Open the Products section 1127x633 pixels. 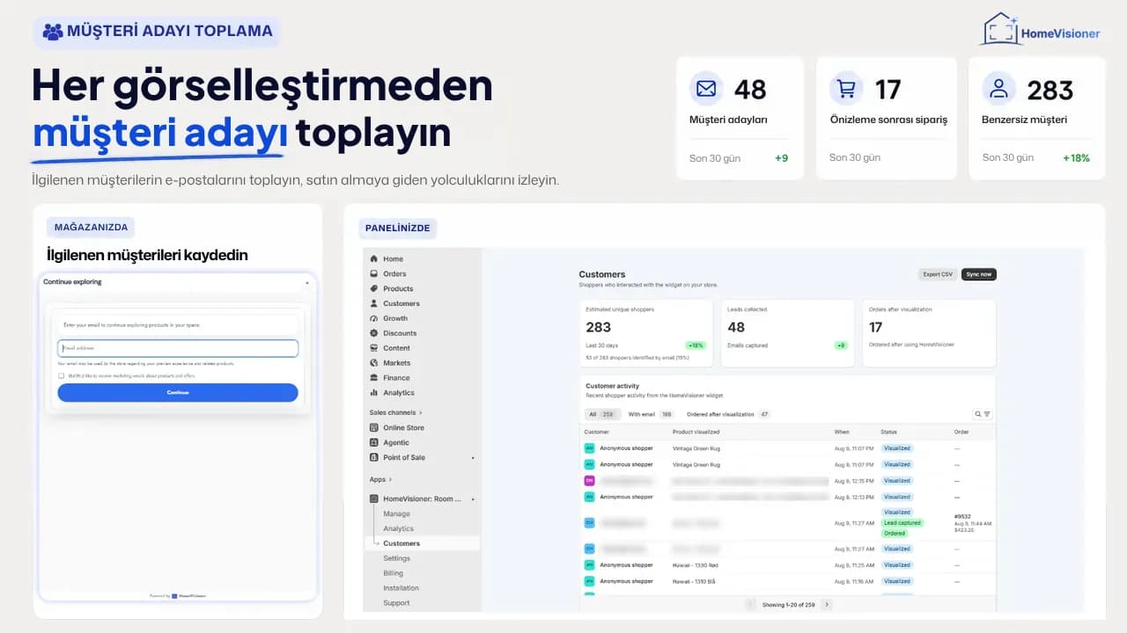392,288
